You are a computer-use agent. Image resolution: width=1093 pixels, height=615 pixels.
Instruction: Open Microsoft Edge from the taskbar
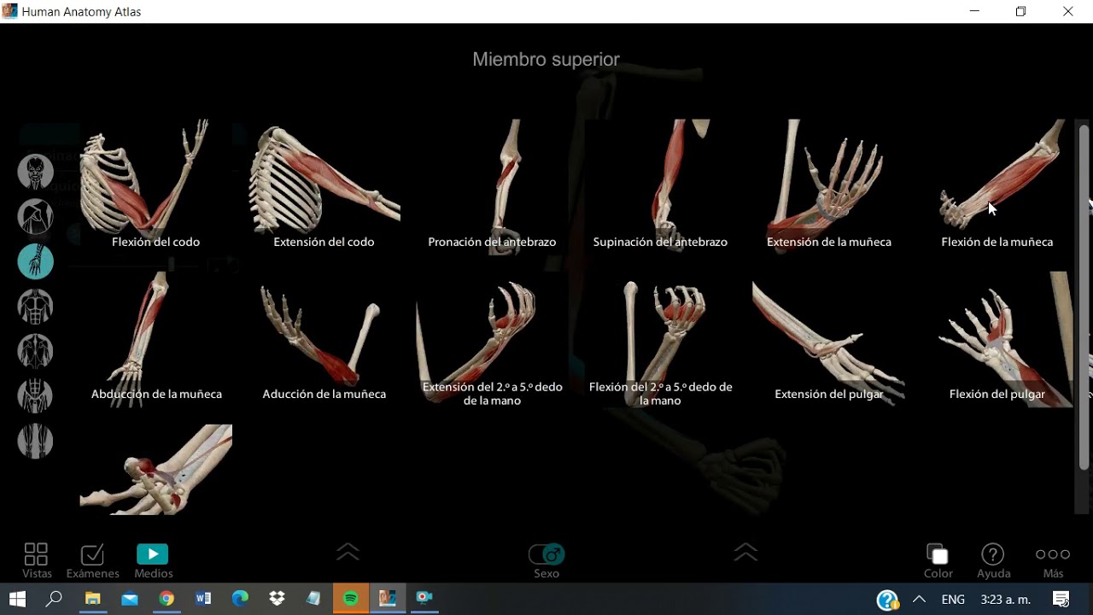(x=240, y=599)
